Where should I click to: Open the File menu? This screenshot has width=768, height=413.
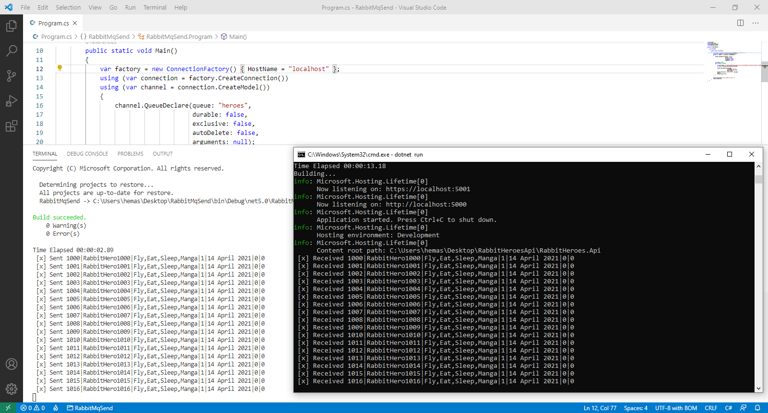pyautogui.click(x=25, y=7)
